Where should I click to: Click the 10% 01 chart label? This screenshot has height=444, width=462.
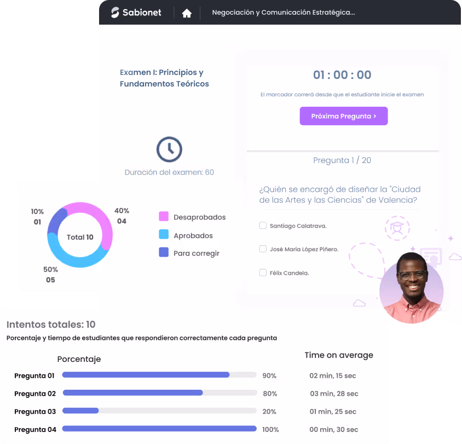coord(37,217)
